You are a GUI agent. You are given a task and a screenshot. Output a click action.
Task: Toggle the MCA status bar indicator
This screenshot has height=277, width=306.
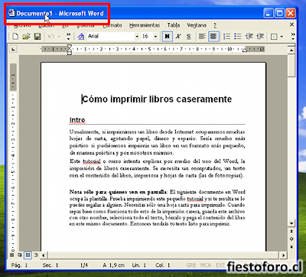pyautogui.click(x=206, y=266)
